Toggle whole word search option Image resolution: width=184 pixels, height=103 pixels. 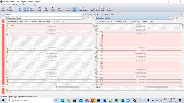[97, 15]
